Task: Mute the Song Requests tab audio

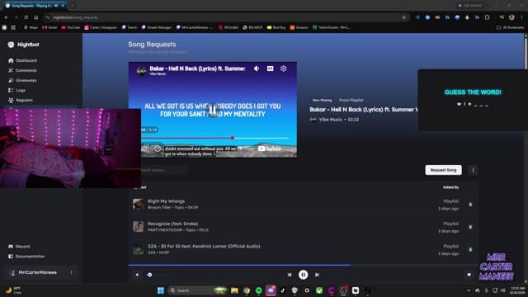Action: (56, 6)
